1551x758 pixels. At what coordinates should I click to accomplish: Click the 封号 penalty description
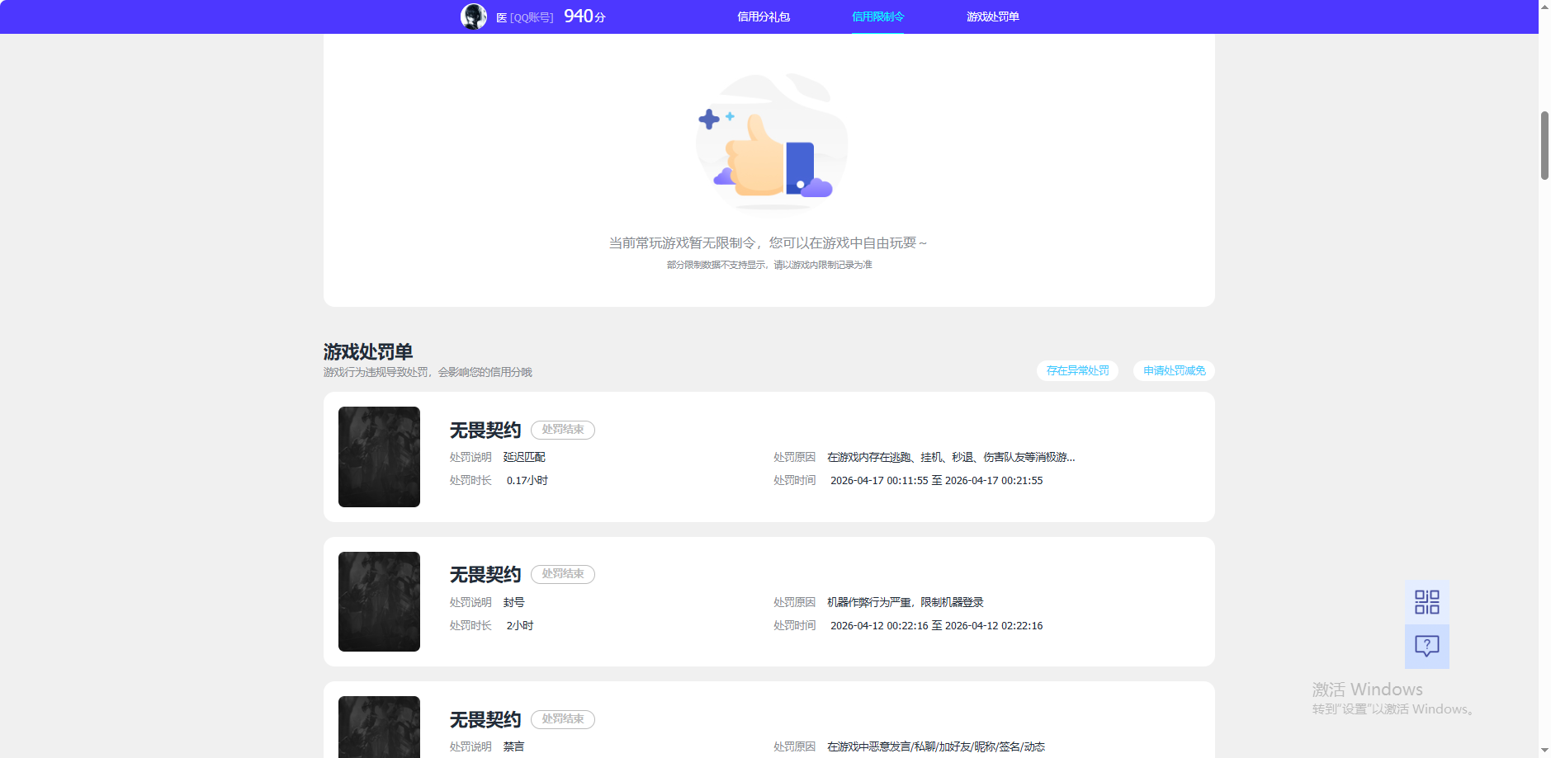tap(513, 602)
